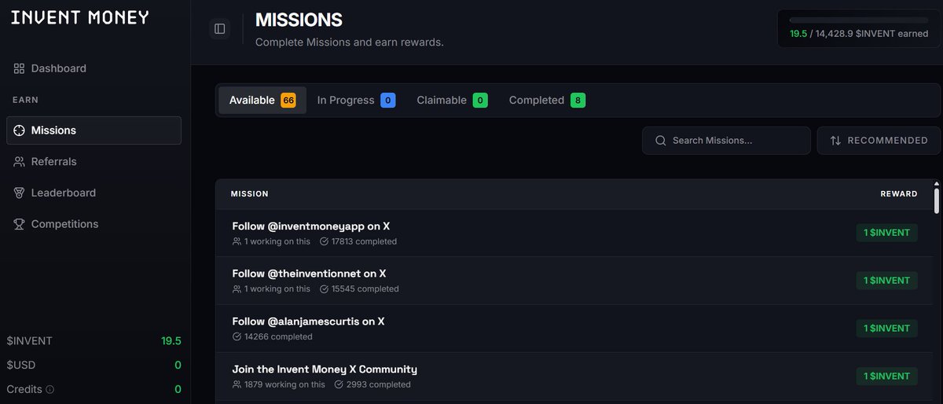Click the Leaderboard medal icon

[19, 193]
